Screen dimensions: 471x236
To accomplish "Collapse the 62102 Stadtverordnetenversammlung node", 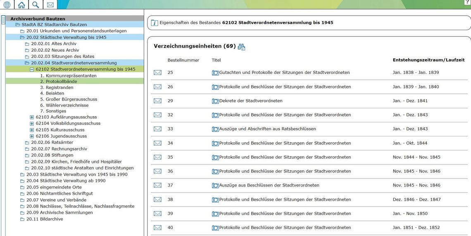I will pos(32,69).
